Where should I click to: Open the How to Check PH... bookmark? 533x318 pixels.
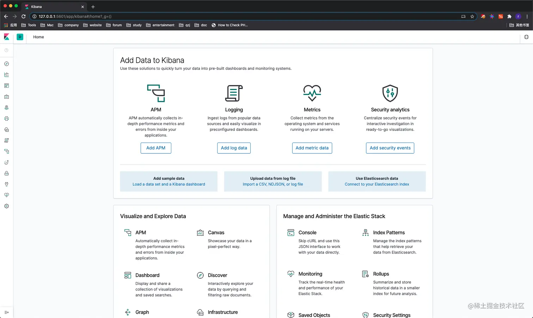[229, 25]
